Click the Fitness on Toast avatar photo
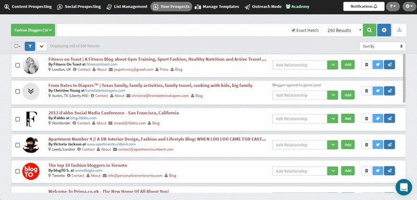Image resolution: width=417 pixels, height=200 pixels. click(31, 65)
